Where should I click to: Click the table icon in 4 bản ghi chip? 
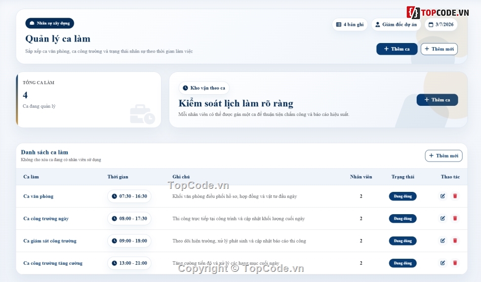click(x=339, y=24)
